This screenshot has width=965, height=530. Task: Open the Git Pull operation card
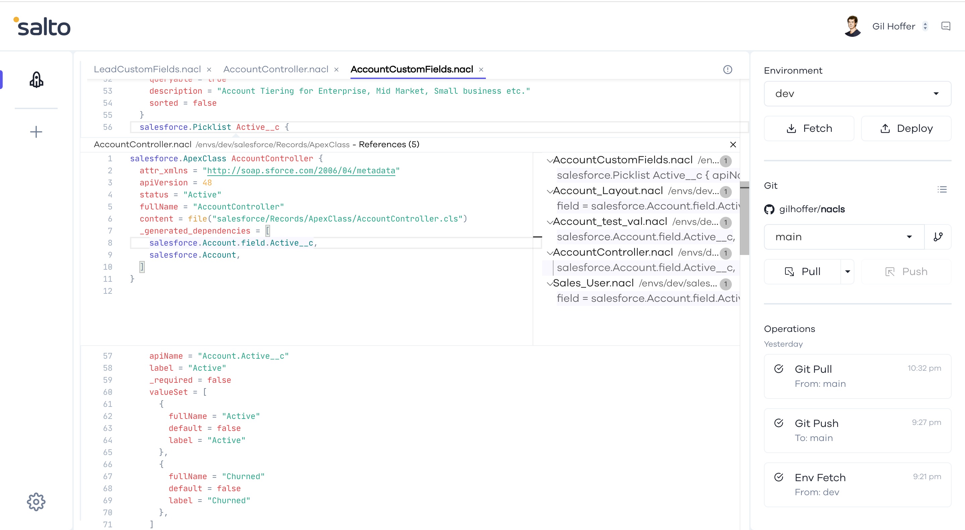point(857,376)
